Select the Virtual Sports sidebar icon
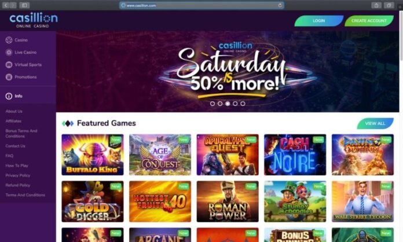This screenshot has height=242, width=403. pos(9,65)
